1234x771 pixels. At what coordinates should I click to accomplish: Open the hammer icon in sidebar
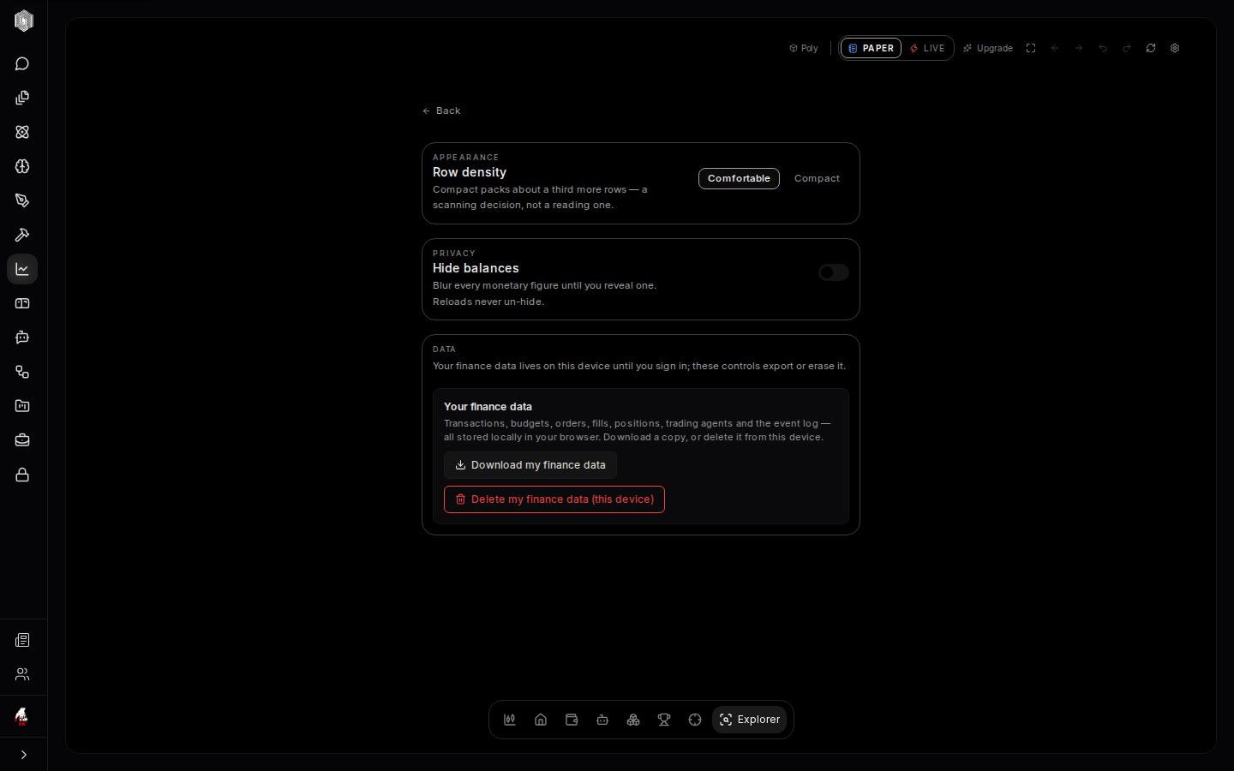[x=22, y=235]
